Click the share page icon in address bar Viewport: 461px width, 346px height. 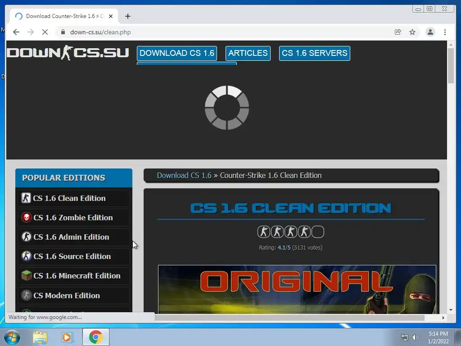[398, 32]
